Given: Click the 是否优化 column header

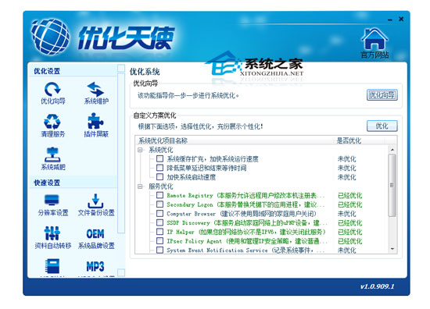Looking at the screenshot, I should 349,140.
